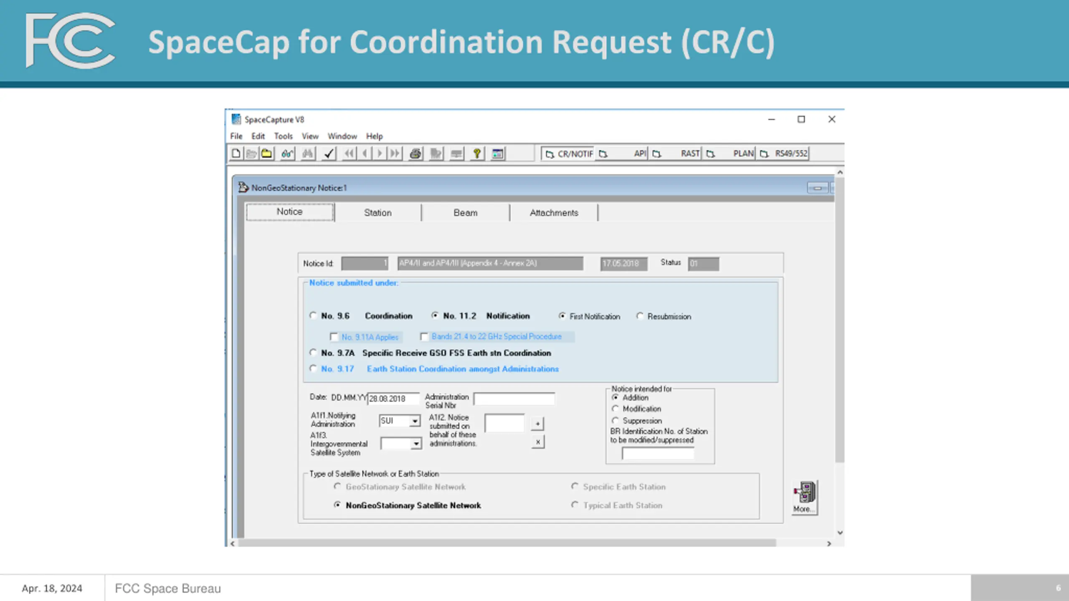
Task: Go to first record arrow icon
Action: [350, 154]
